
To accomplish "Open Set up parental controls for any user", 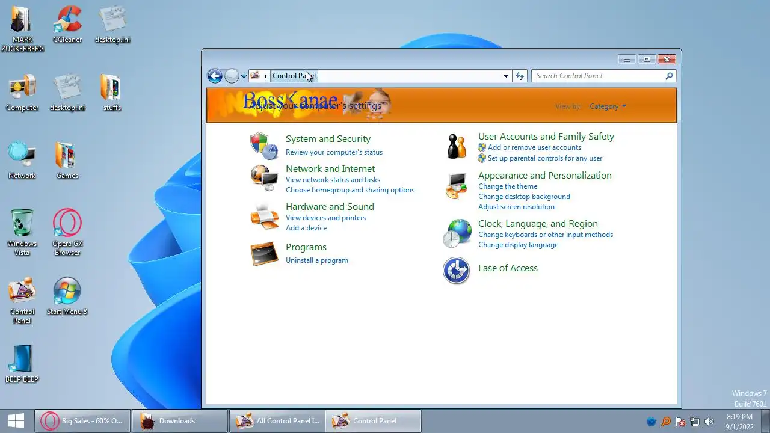I will (x=545, y=158).
